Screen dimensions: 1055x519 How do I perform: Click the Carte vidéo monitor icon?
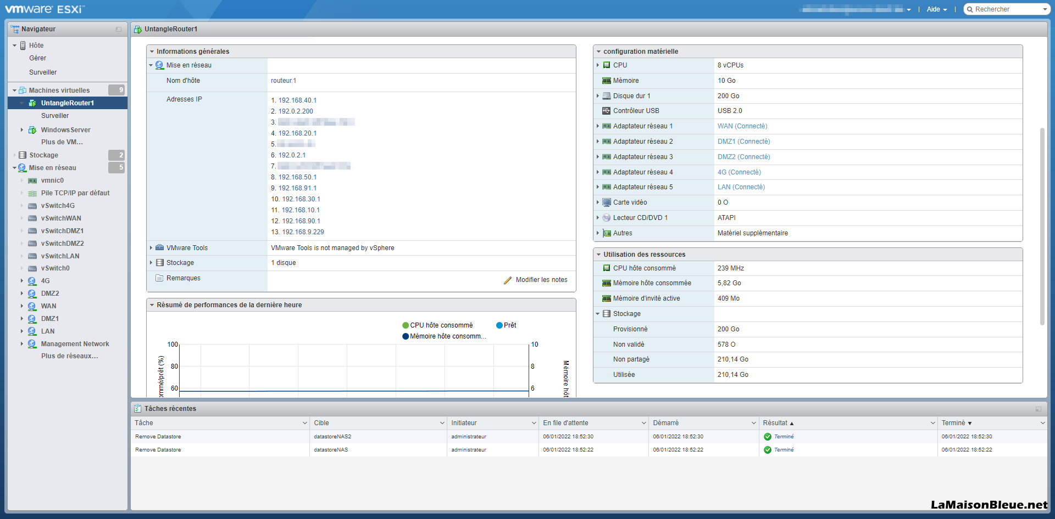click(x=607, y=202)
